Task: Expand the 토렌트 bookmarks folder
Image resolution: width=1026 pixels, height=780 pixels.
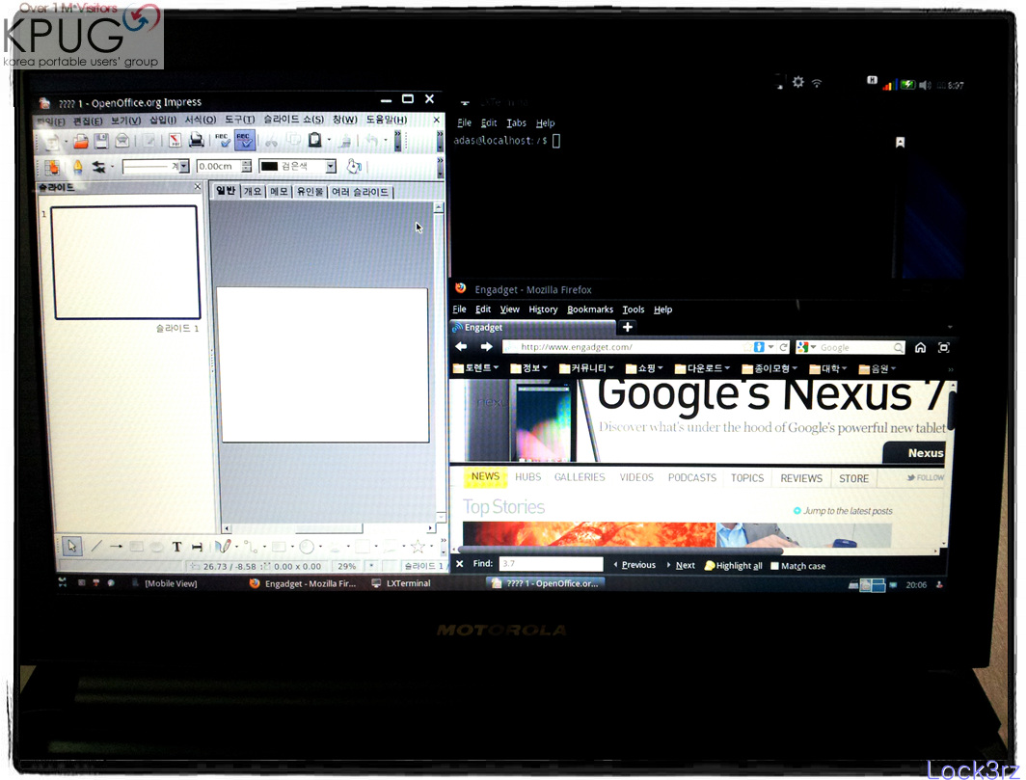Action: (x=475, y=368)
